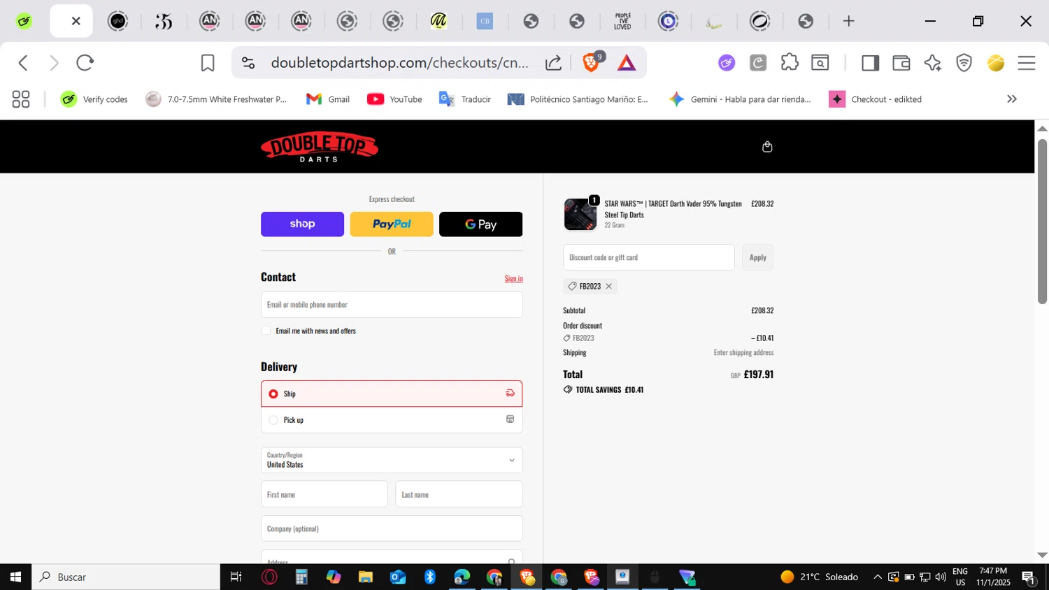Check Email me with news and offers

point(266,331)
